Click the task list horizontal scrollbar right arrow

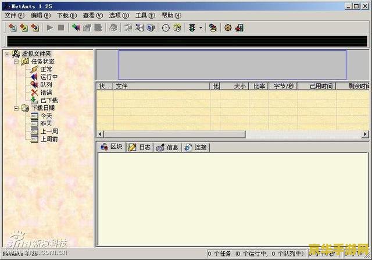coord(366,134)
